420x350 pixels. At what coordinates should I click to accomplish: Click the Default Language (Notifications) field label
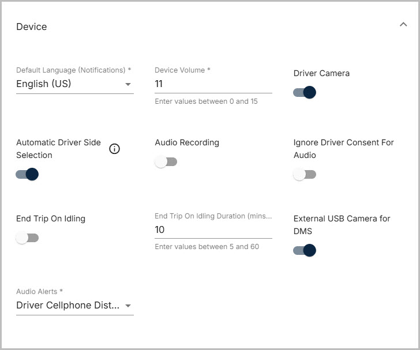(x=73, y=70)
